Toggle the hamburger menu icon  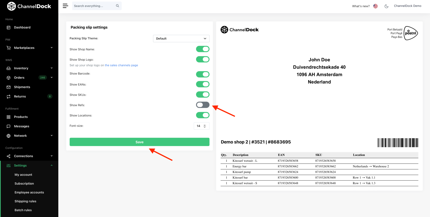click(x=66, y=6)
